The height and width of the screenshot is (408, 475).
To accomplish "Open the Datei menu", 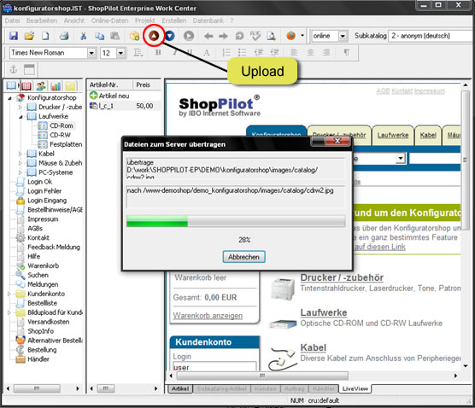I will pos(13,20).
